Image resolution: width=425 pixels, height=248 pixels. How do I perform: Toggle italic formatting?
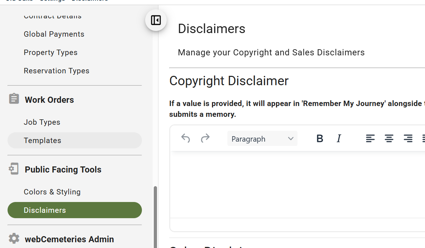coord(339,138)
